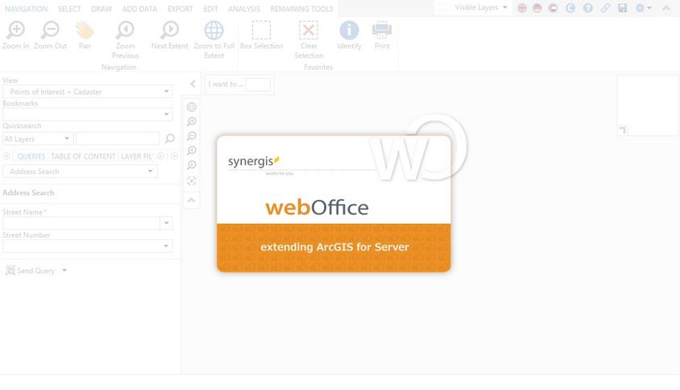Open the settings gear dropdown
The image size is (680, 390).
point(643,8)
